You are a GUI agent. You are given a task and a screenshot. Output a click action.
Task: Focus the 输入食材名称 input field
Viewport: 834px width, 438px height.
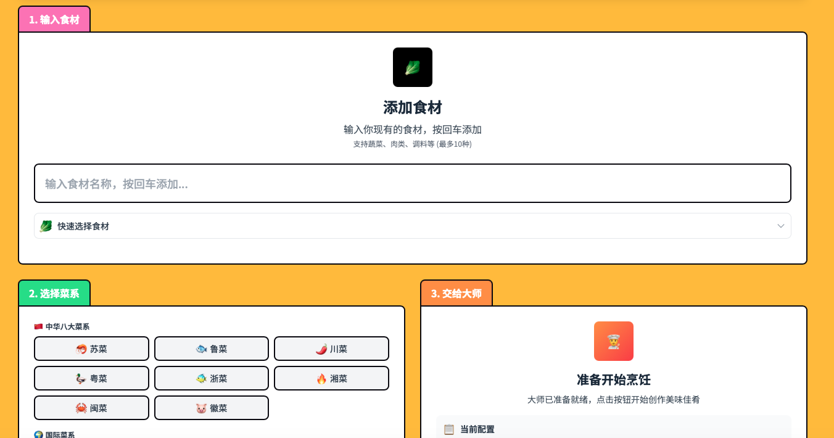pos(412,183)
